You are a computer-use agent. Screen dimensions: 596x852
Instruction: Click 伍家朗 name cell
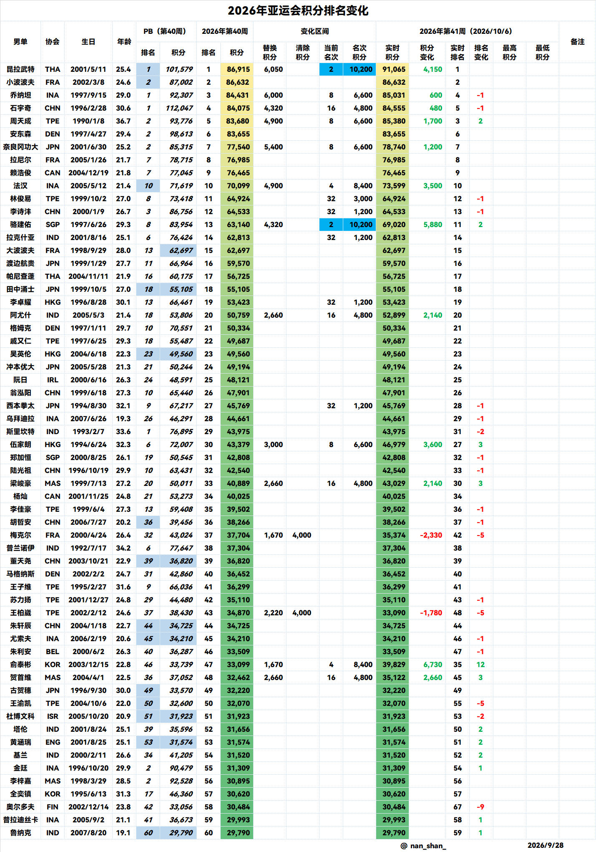(20, 445)
